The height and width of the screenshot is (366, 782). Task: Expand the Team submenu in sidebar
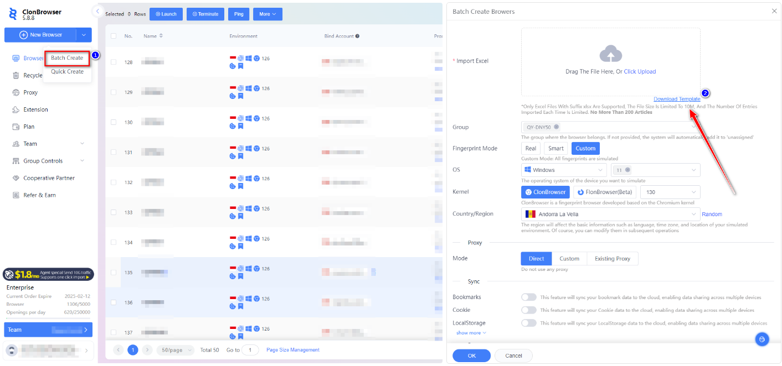pos(83,144)
